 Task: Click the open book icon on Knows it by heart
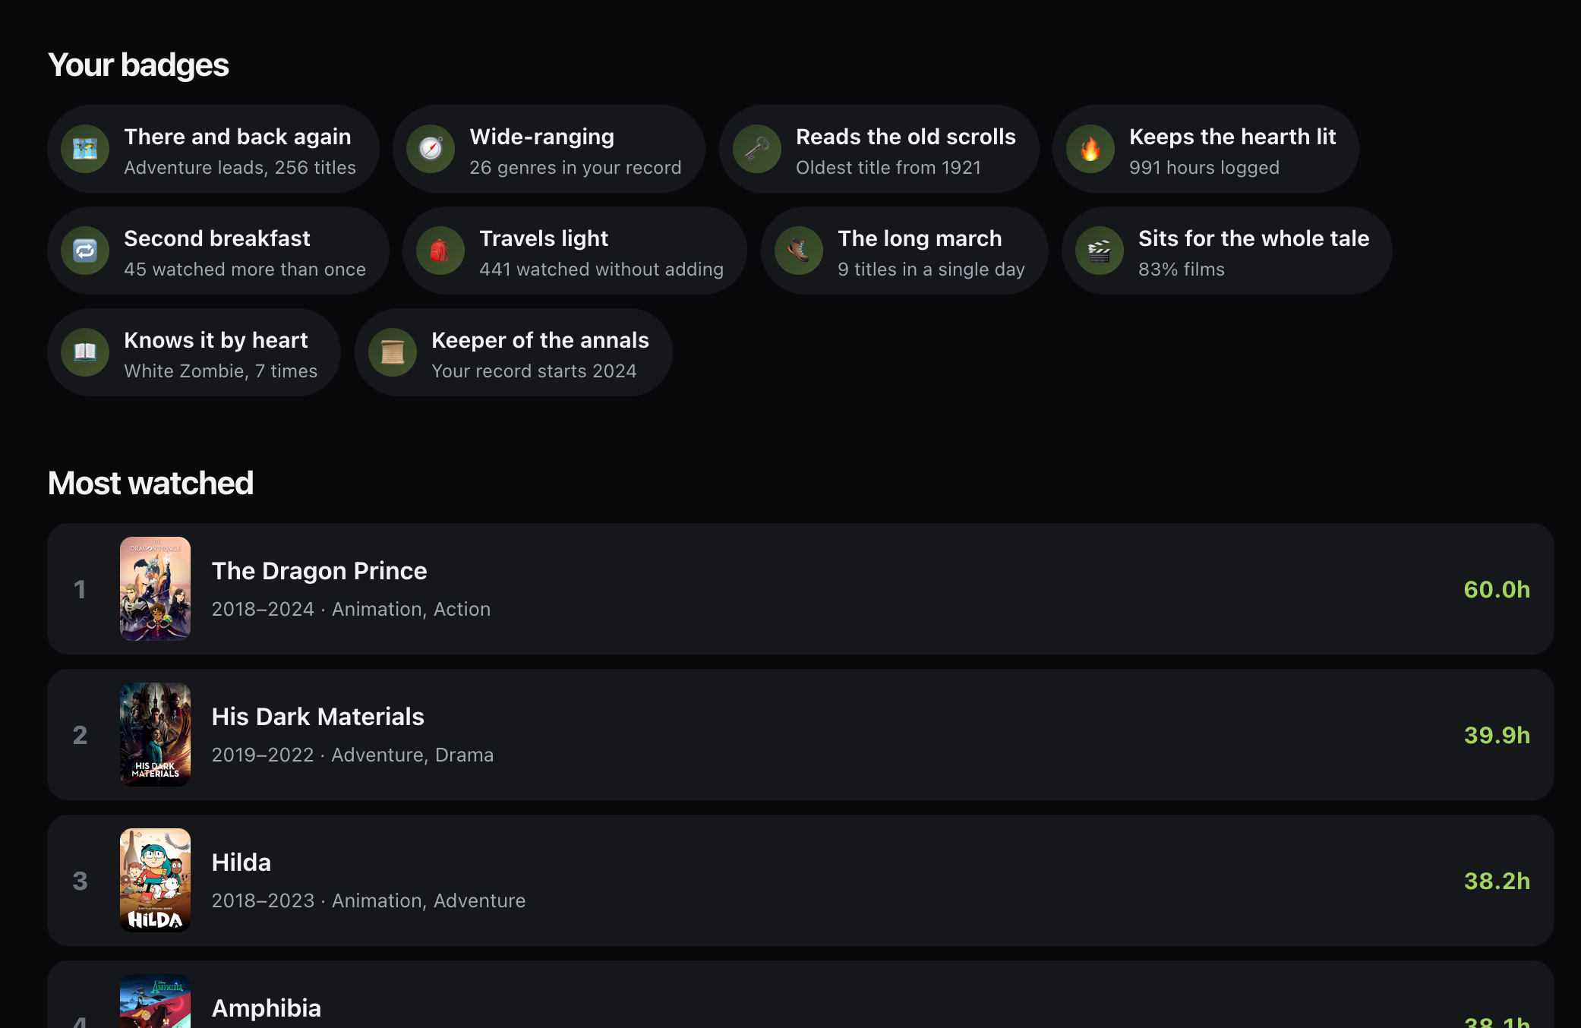click(x=85, y=352)
